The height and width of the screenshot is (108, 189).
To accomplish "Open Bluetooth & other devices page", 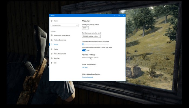I will click(62, 35).
